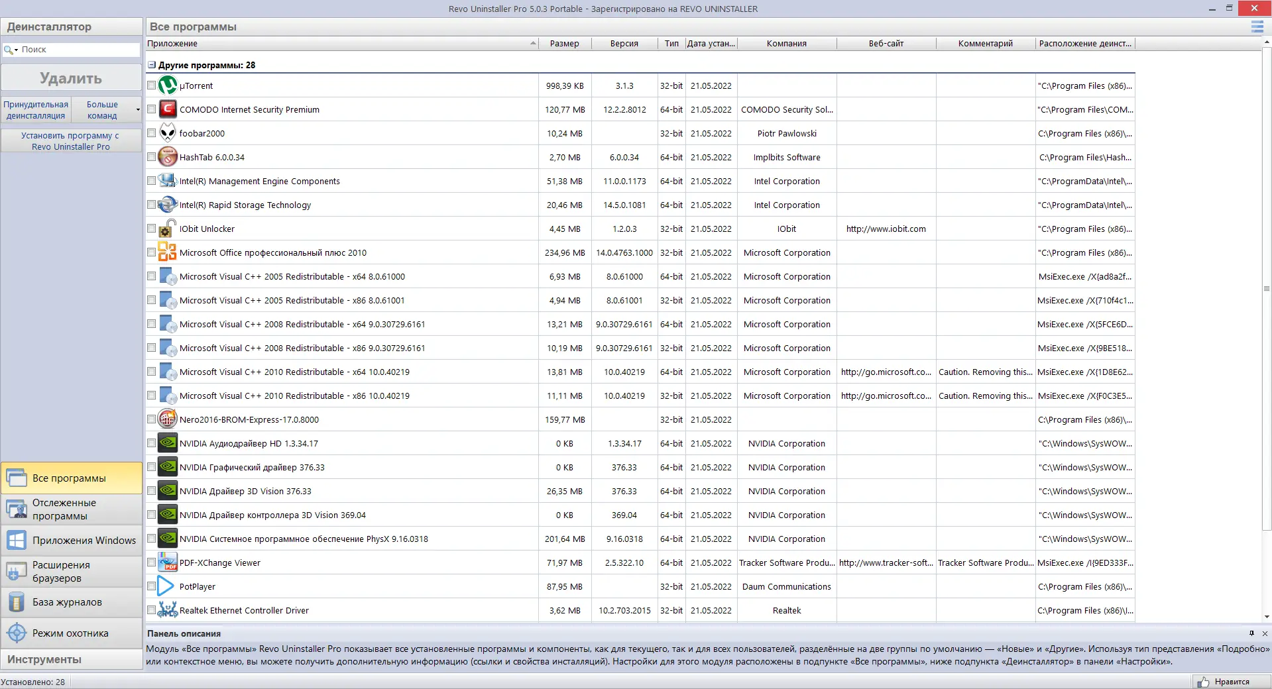Click the down arrow of the list scrollbar
The image size is (1272, 689).
(x=1267, y=617)
